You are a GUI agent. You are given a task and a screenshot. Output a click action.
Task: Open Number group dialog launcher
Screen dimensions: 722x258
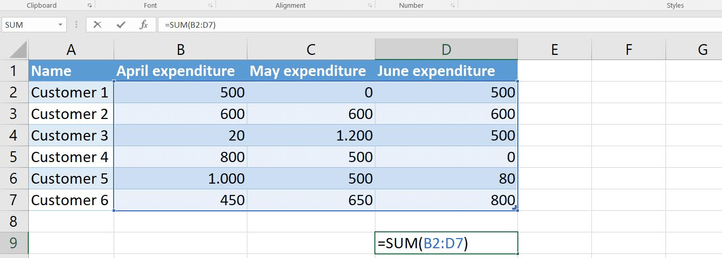pyautogui.click(x=452, y=6)
